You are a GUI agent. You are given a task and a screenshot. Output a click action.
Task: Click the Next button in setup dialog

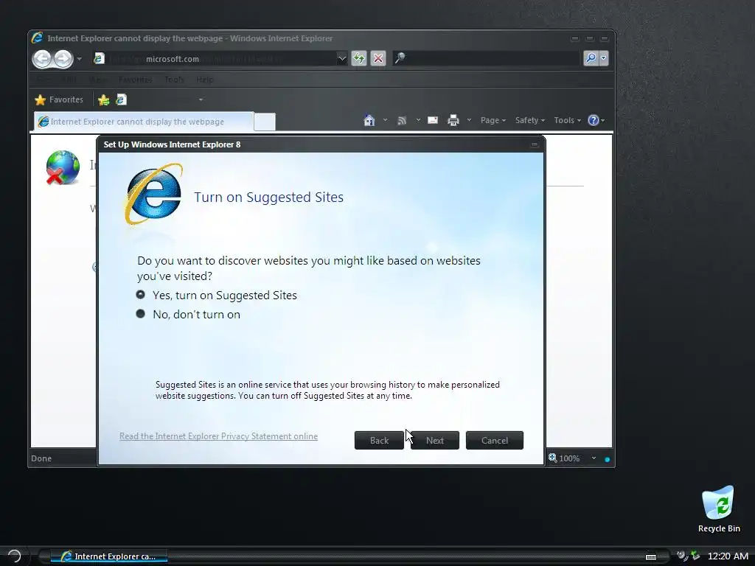click(435, 441)
